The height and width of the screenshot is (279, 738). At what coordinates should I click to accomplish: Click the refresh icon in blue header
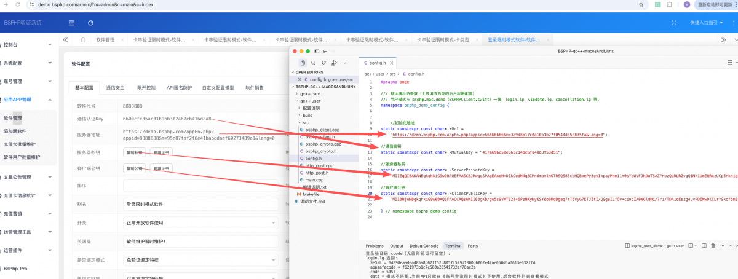pos(90,23)
